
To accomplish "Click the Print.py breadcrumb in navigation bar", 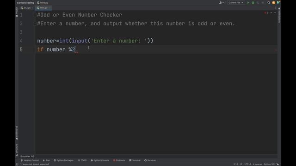I will 43,3.
